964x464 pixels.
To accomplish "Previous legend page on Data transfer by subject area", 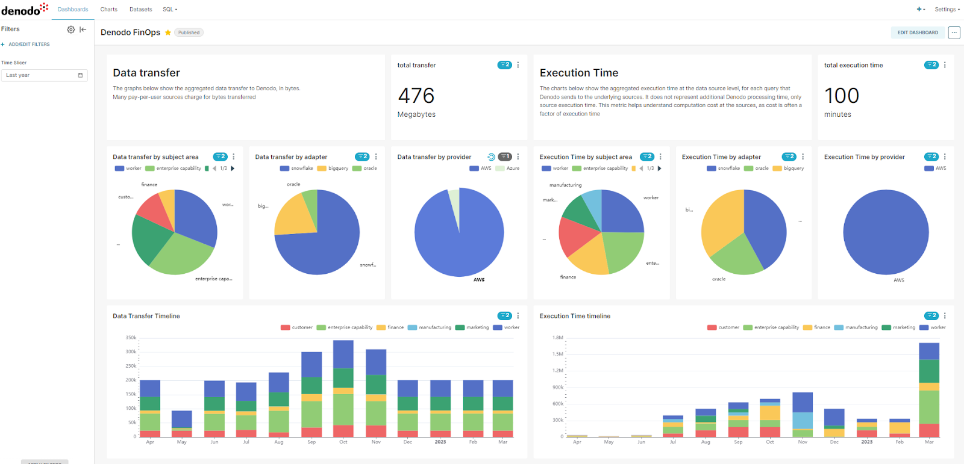I will pyautogui.click(x=214, y=169).
